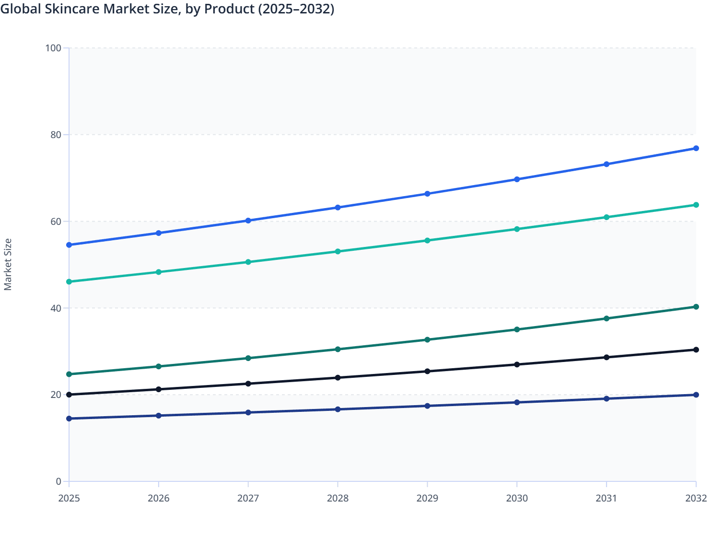Select the teal line's 2029 data point
This screenshot has width=723, height=537.
[427, 240]
